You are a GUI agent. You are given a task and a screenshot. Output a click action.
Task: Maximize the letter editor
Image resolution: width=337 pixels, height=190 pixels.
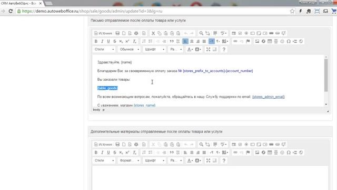[208, 49]
